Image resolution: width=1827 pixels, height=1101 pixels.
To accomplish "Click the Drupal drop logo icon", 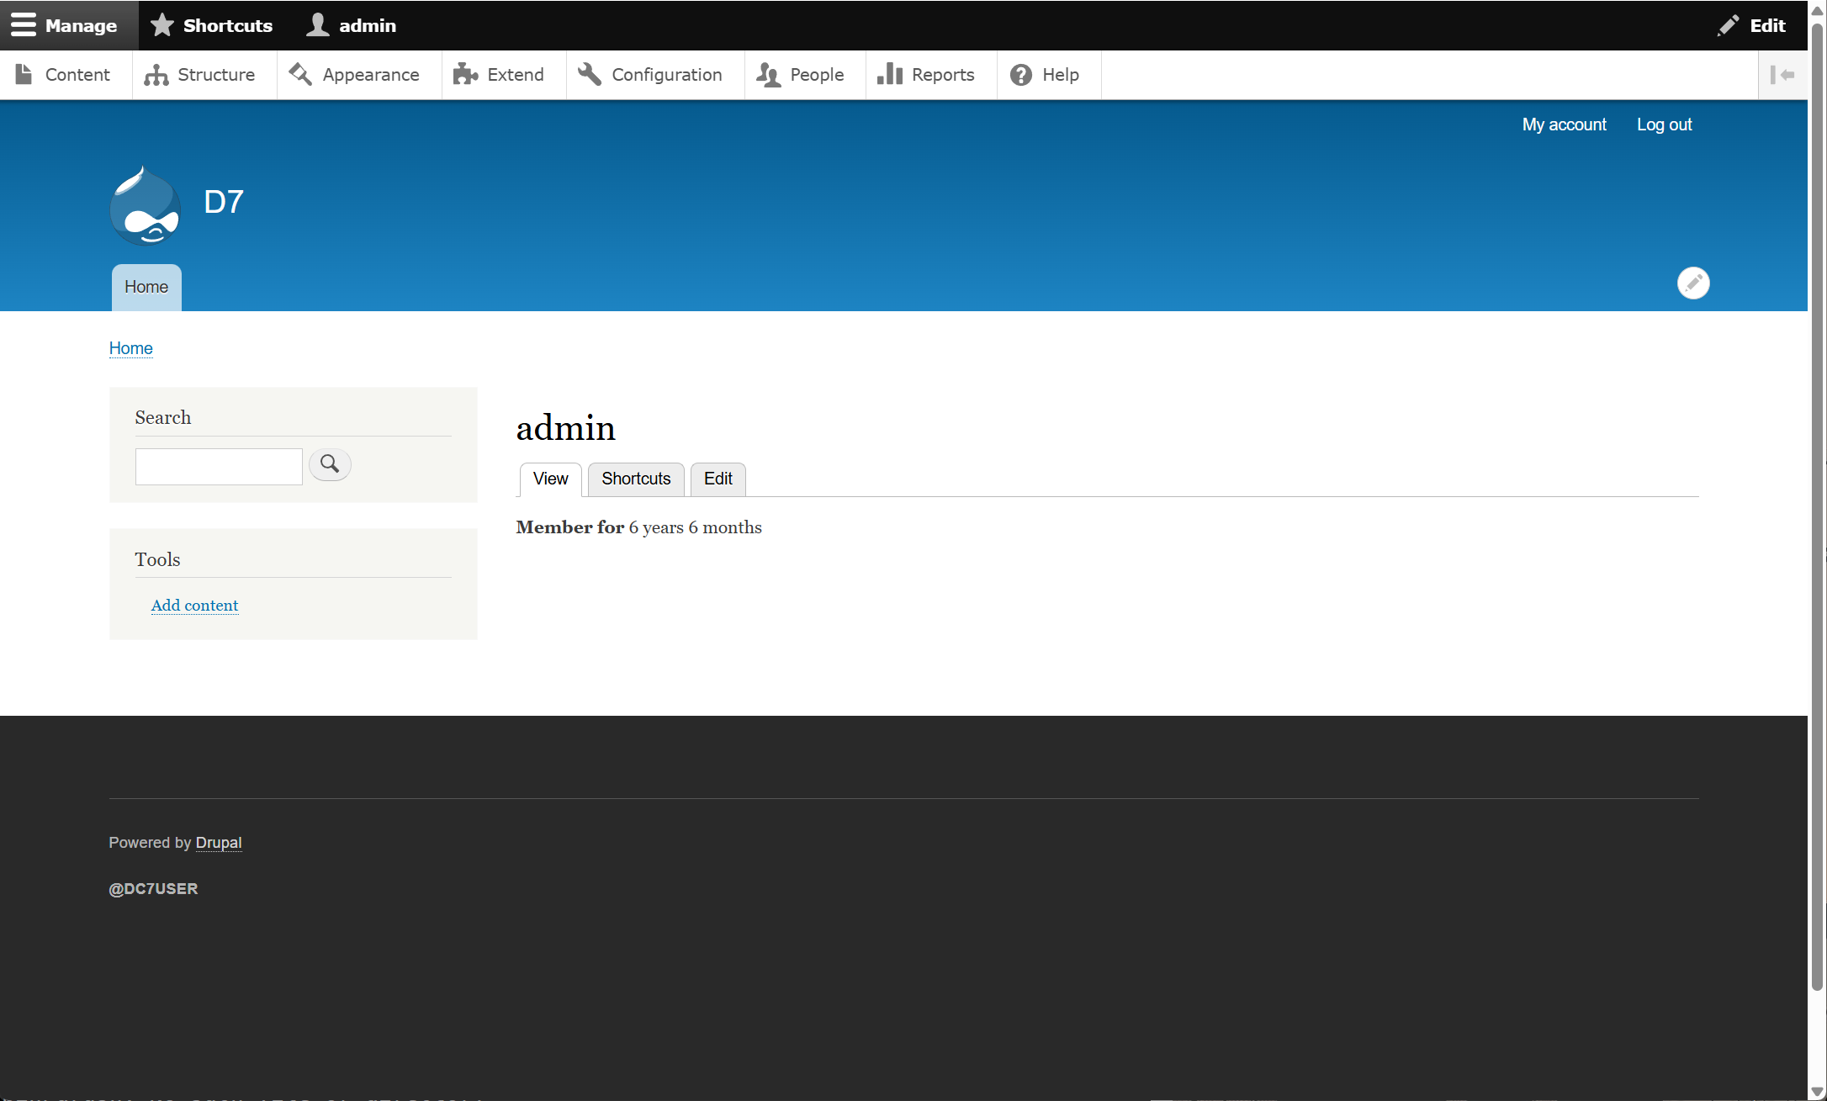I will pyautogui.click(x=146, y=206).
